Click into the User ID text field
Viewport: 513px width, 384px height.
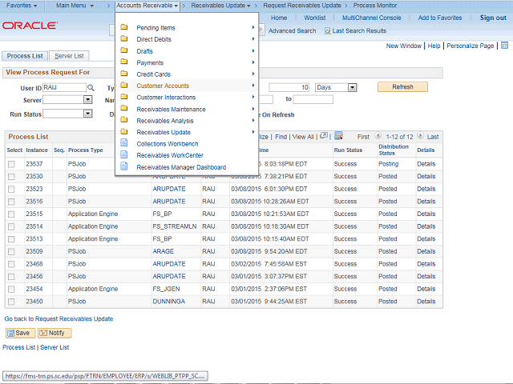tap(63, 87)
